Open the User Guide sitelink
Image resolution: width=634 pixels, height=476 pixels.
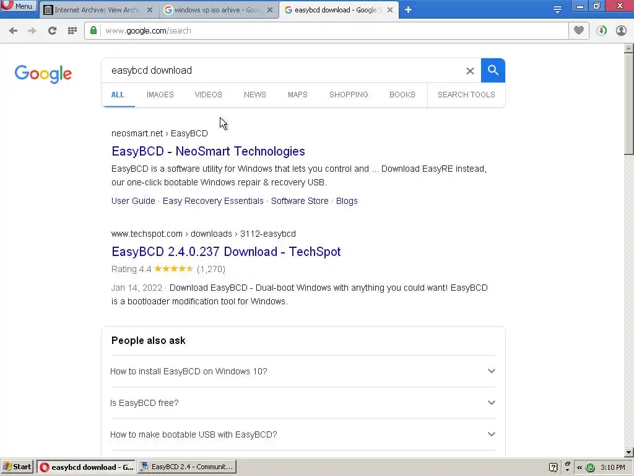(133, 201)
